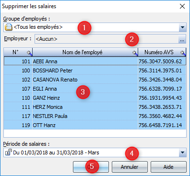Close the Supprimer les salaires dialog
190x176 pixels.
click(x=182, y=6)
